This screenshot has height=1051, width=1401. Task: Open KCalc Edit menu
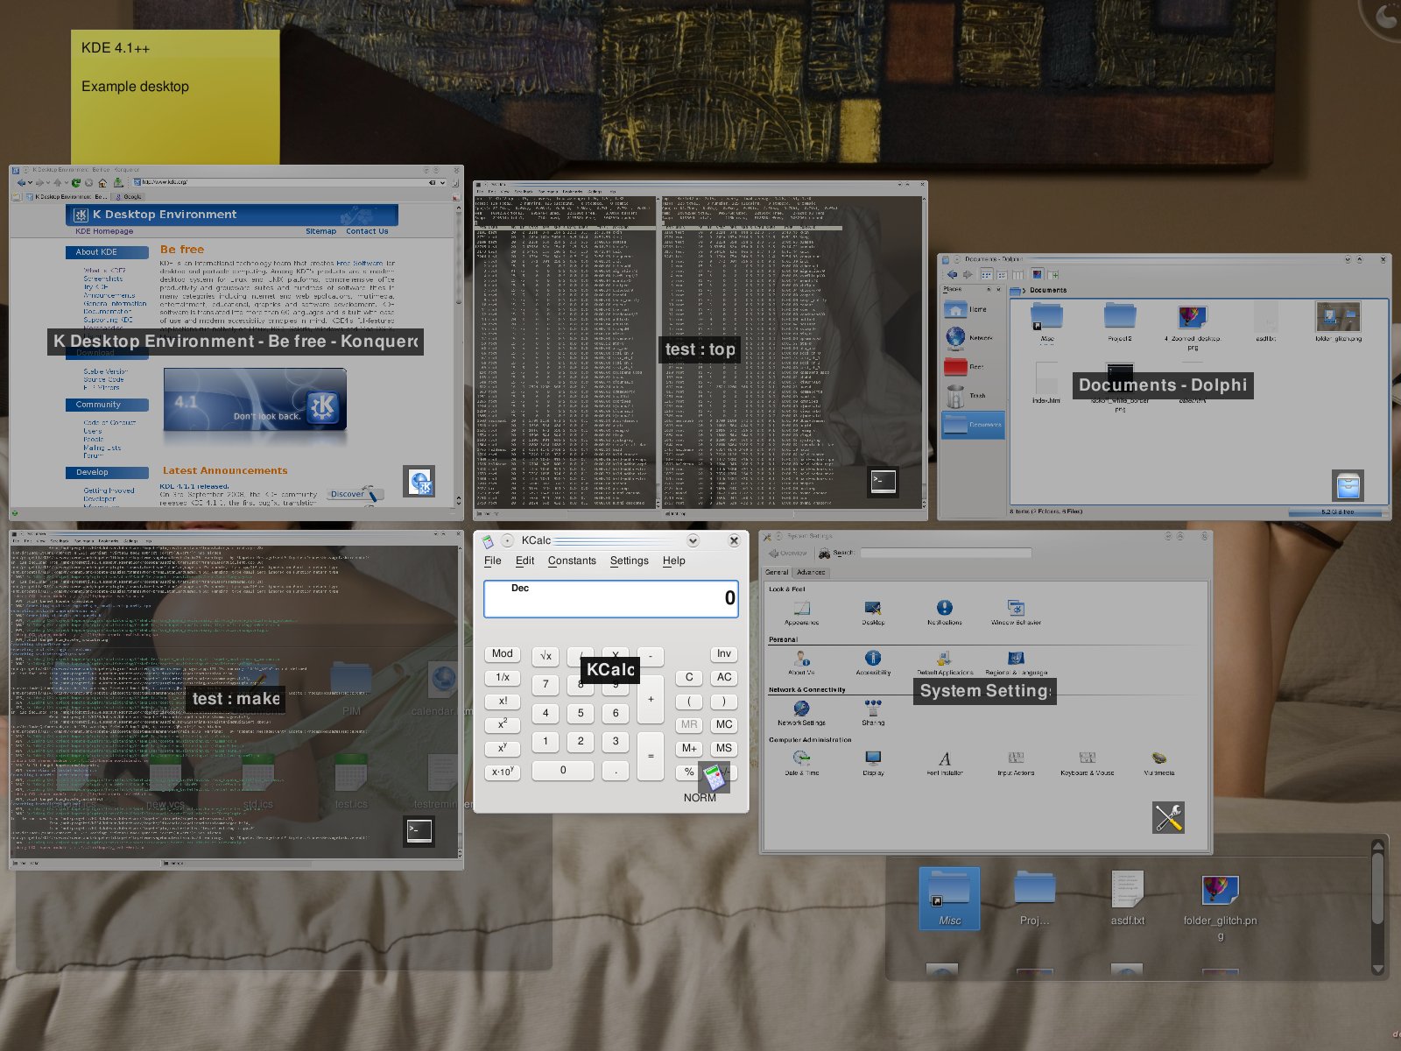click(524, 561)
